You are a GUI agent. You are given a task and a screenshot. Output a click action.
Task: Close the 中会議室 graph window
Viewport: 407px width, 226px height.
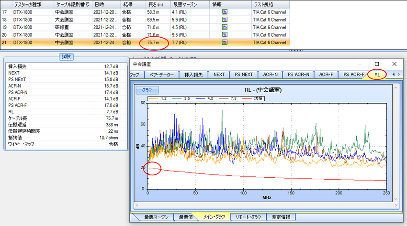[394, 64]
